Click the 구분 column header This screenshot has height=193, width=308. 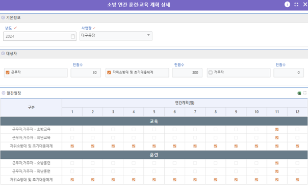pos(31,107)
